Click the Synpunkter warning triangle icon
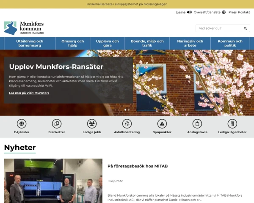The image size is (254, 203). point(162,123)
